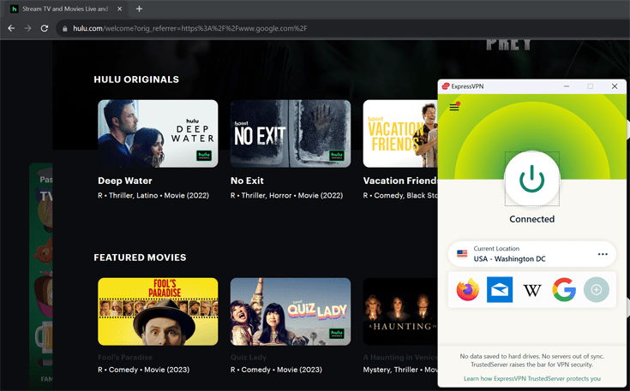The width and height of the screenshot is (630, 391).
Task: Go forward in the browser
Action: [27, 28]
